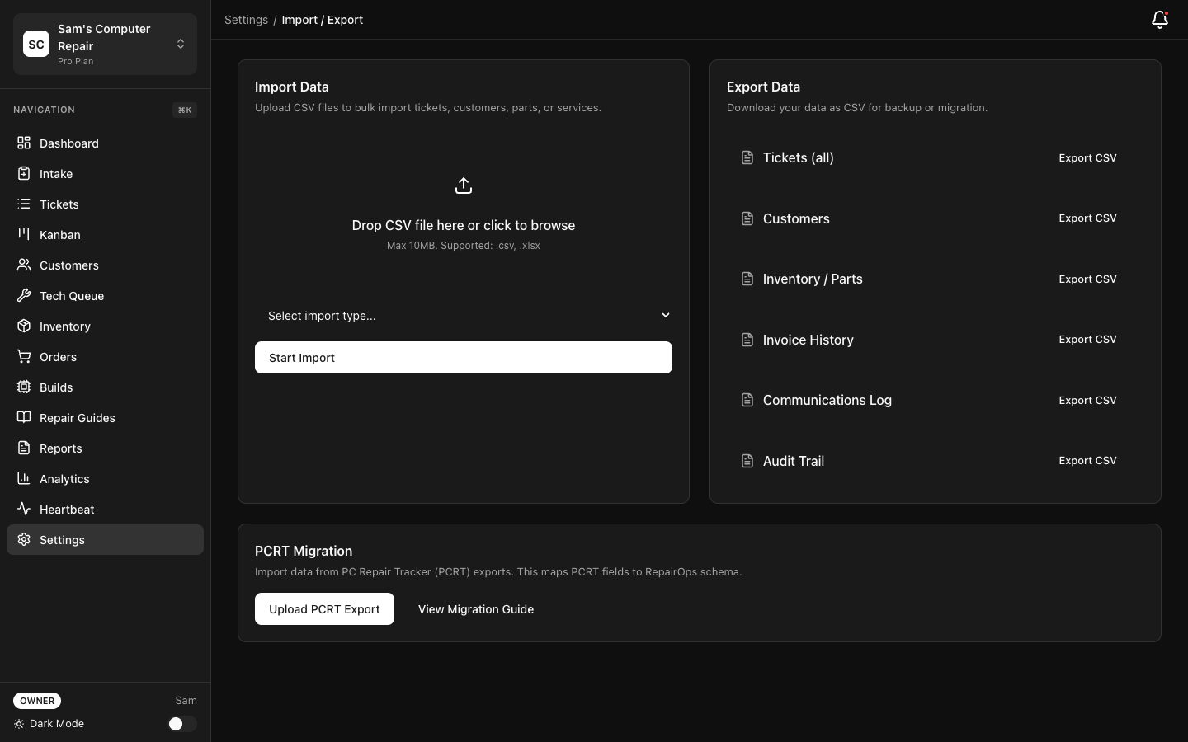Expand the import type chevron arrow
Viewport: 1188px width, 742px height.
[x=665, y=315]
